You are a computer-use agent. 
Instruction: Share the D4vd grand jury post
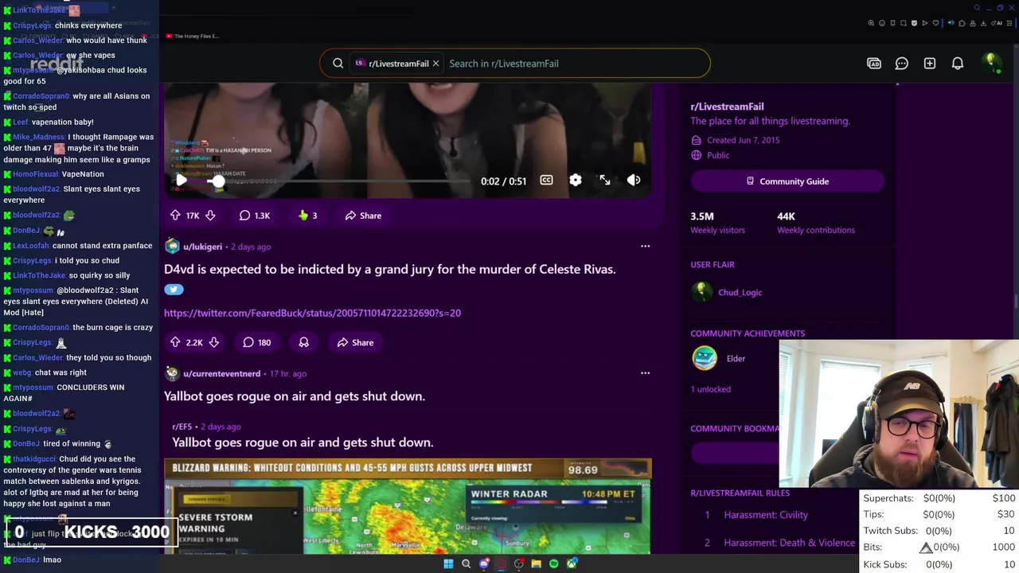pos(355,342)
